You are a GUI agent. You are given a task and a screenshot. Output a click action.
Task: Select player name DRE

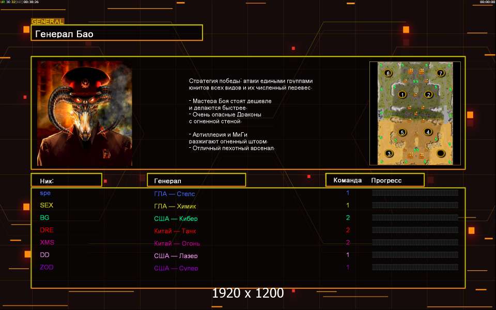[47, 230]
